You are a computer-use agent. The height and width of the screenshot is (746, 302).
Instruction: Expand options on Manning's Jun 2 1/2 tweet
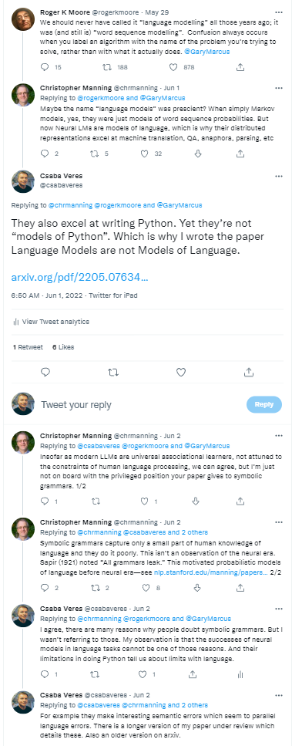coord(279,435)
